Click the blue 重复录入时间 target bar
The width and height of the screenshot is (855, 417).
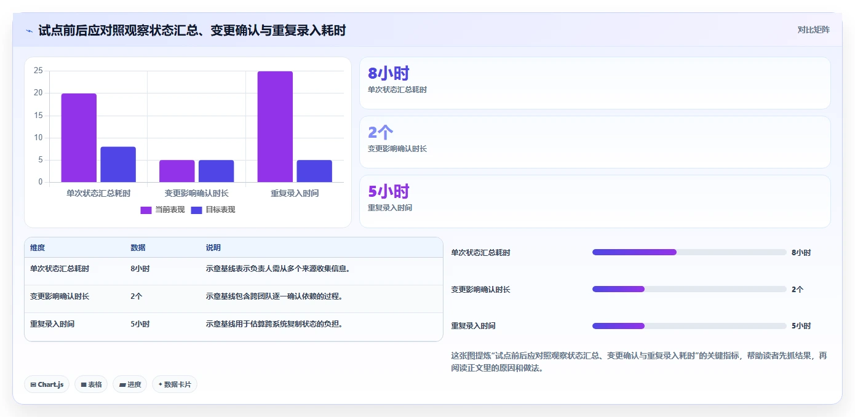click(314, 171)
